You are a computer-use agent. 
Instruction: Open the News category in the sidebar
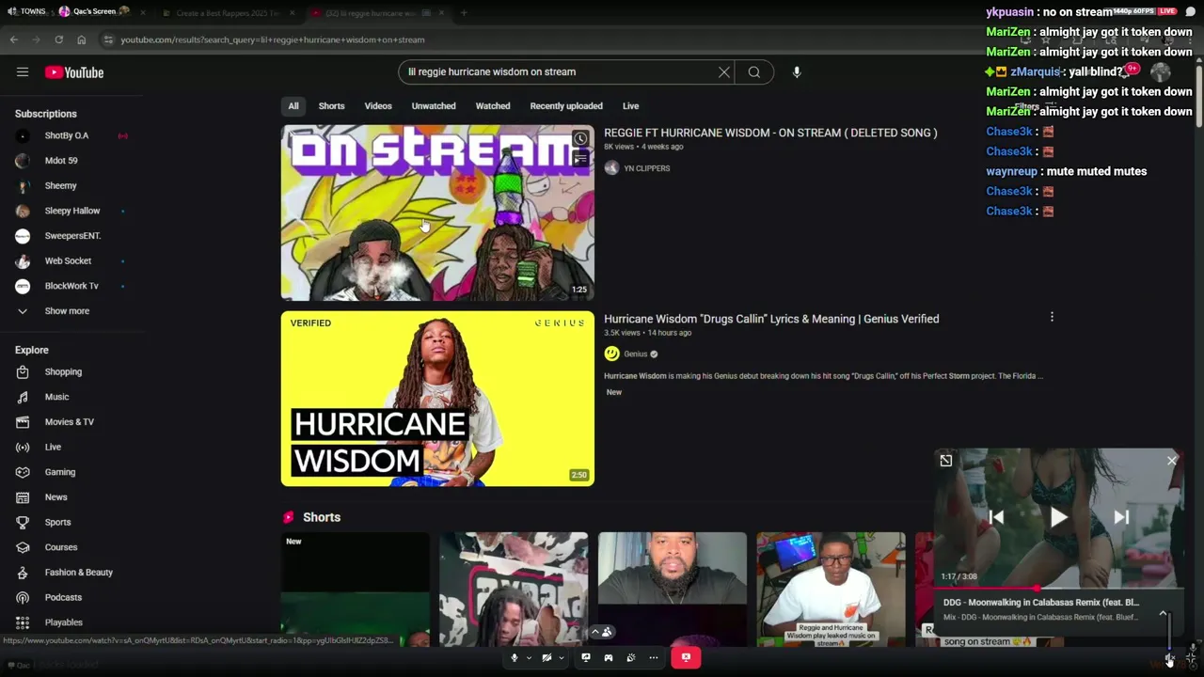click(55, 497)
